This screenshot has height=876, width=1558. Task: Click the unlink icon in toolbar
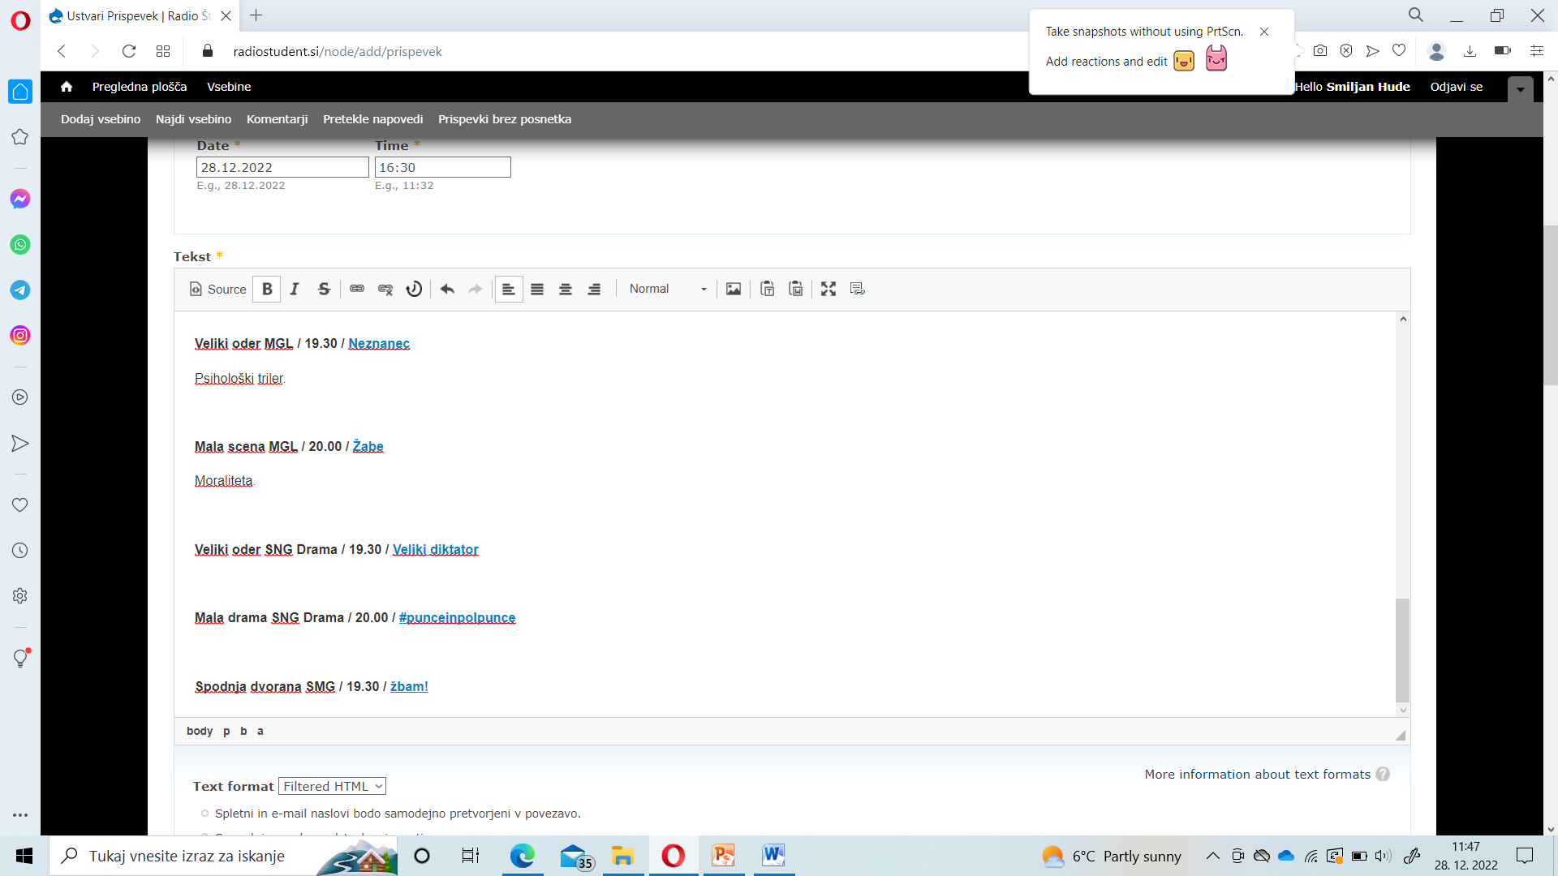tap(385, 289)
